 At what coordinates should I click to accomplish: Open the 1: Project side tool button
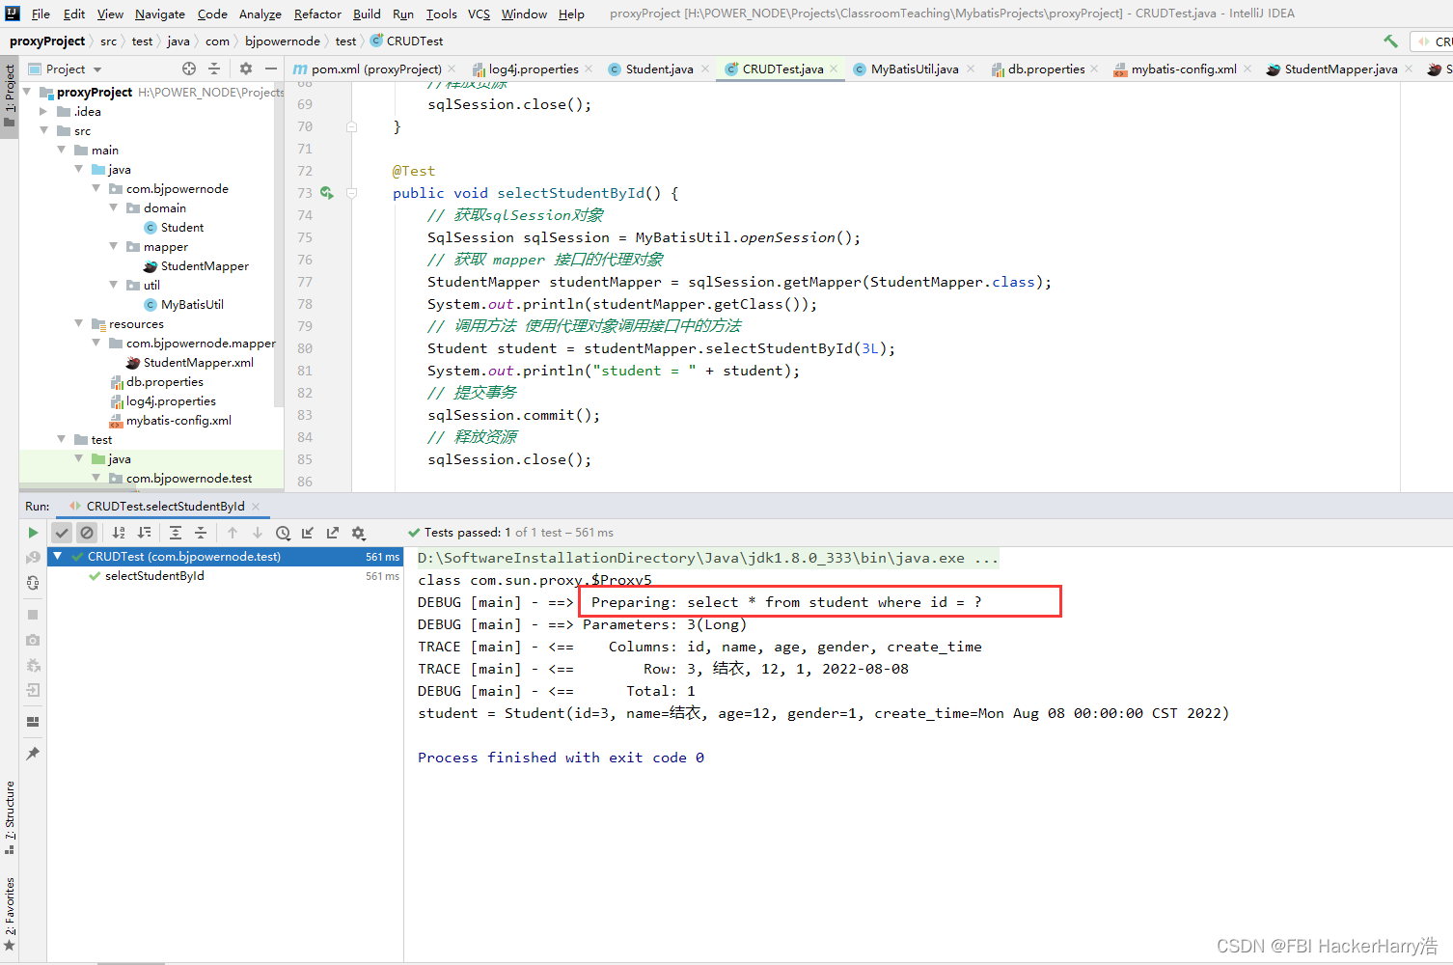[10, 96]
